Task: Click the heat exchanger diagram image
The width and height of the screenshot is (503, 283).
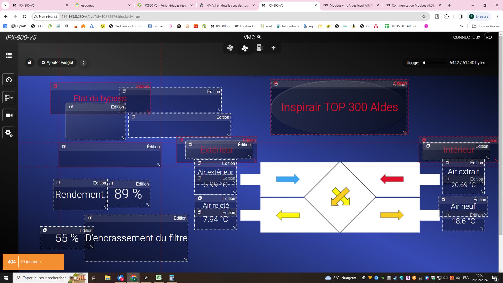Action: click(340, 197)
